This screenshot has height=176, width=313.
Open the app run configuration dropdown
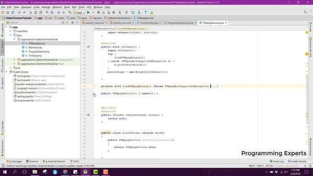(x=79, y=12)
